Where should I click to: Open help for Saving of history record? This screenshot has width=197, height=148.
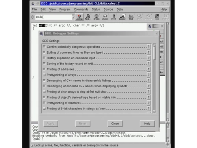pos(149,64)
